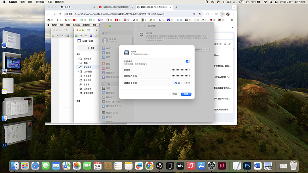Reload the page in Chrome
The width and height of the screenshot is (308, 173).
[60, 14]
